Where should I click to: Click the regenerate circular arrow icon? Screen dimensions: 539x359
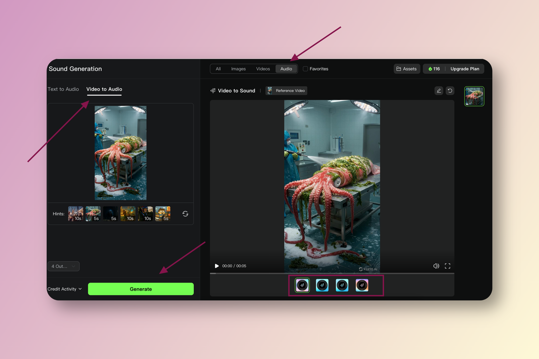pyautogui.click(x=450, y=91)
